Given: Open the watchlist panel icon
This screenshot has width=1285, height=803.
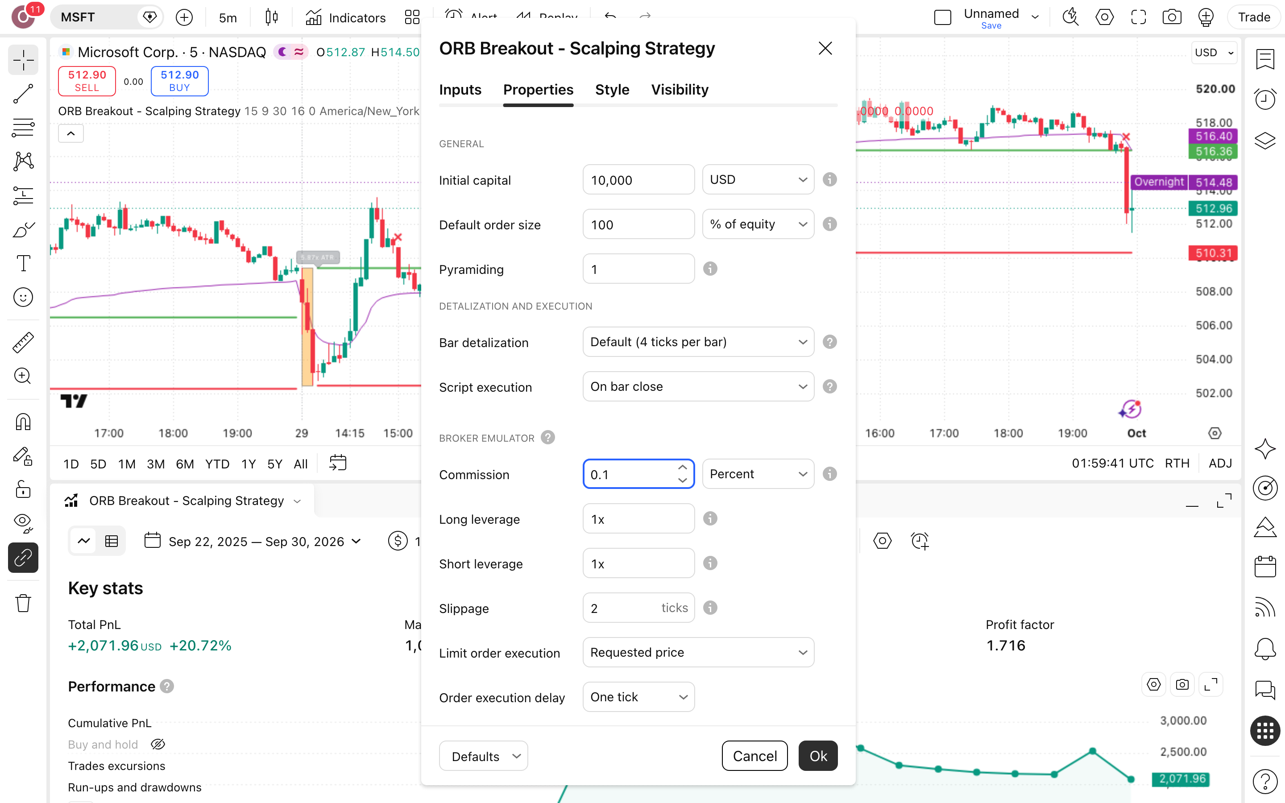Looking at the screenshot, I should pos(1265,59).
